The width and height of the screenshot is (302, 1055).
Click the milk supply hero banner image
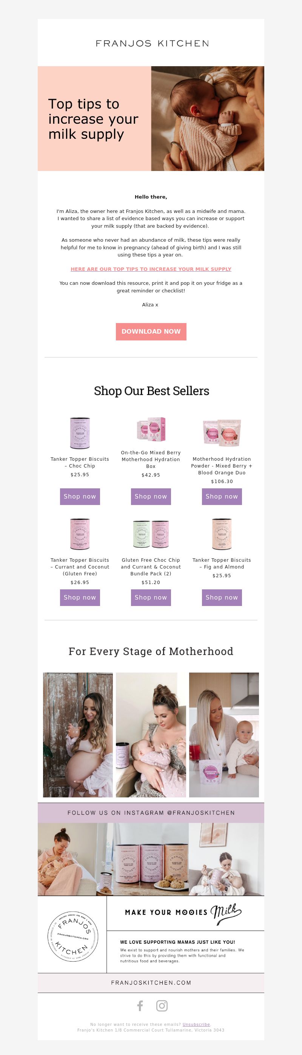pos(151,118)
